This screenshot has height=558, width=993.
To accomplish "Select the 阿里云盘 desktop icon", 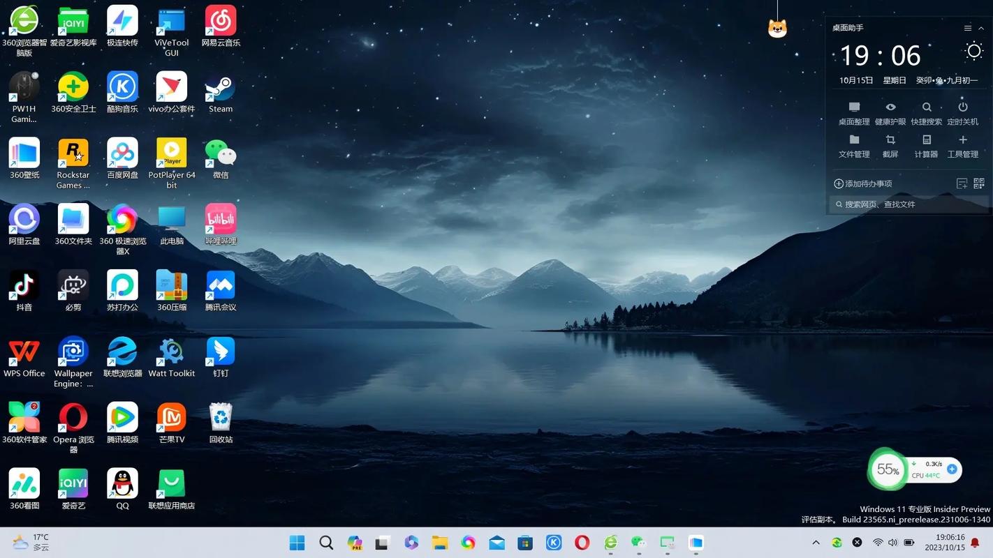I will click(24, 225).
